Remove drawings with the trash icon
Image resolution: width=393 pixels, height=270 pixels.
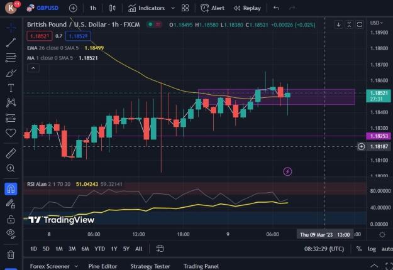[11, 254]
